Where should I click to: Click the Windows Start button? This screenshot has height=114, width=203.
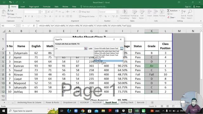tap(3, 111)
